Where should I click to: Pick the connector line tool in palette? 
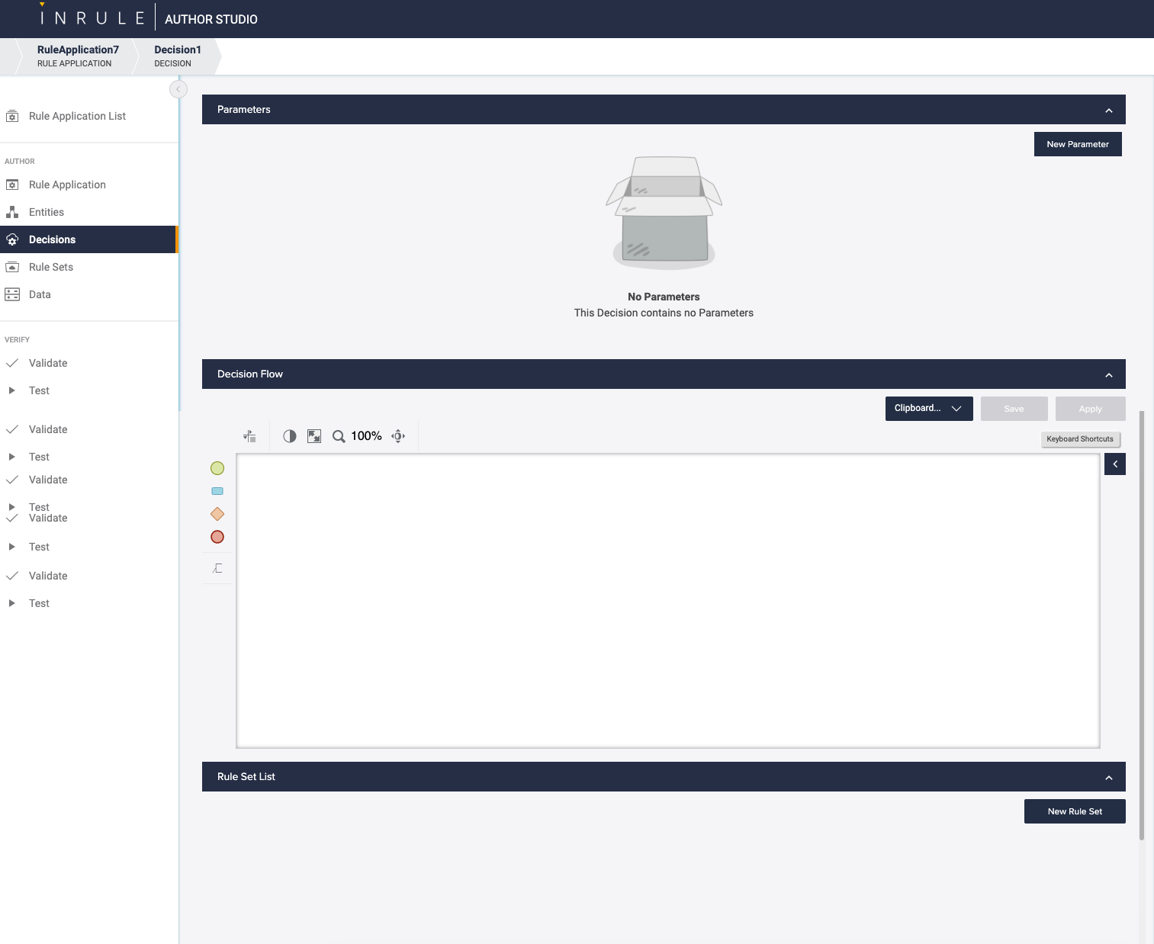[217, 568]
